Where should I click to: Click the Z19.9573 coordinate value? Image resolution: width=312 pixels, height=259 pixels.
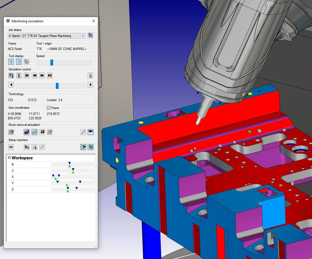[x=53, y=114]
